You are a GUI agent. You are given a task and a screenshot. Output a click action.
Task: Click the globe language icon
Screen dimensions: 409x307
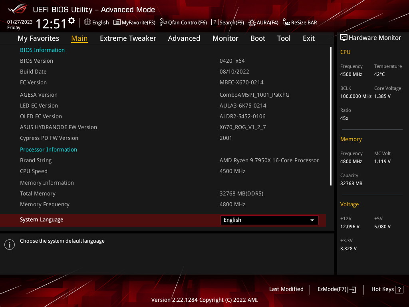pyautogui.click(x=87, y=22)
